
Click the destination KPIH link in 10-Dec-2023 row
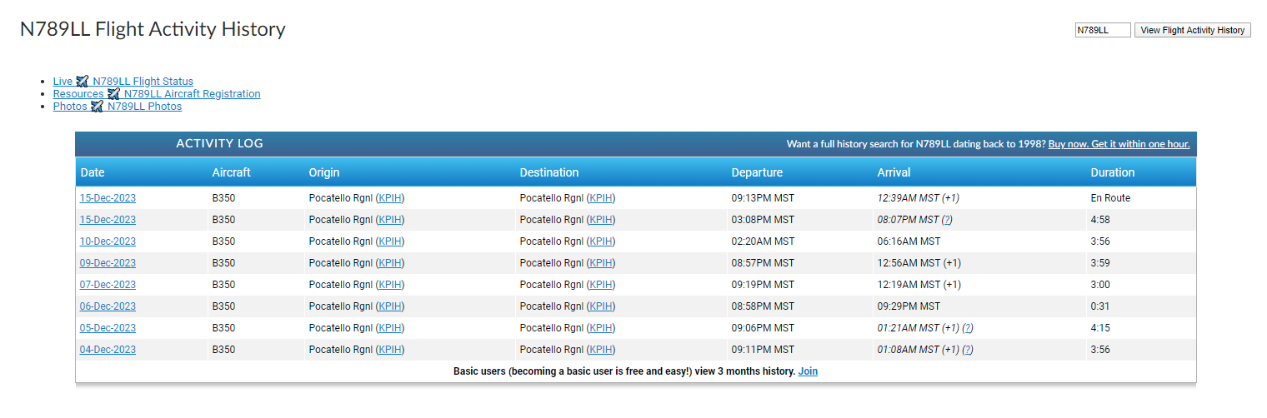pos(601,241)
